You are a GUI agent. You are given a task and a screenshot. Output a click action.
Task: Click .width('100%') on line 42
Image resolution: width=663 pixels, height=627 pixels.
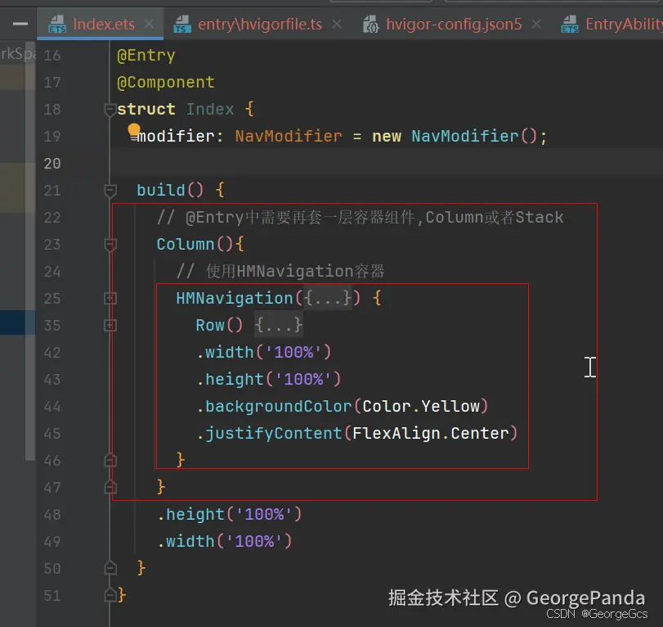[x=264, y=353]
